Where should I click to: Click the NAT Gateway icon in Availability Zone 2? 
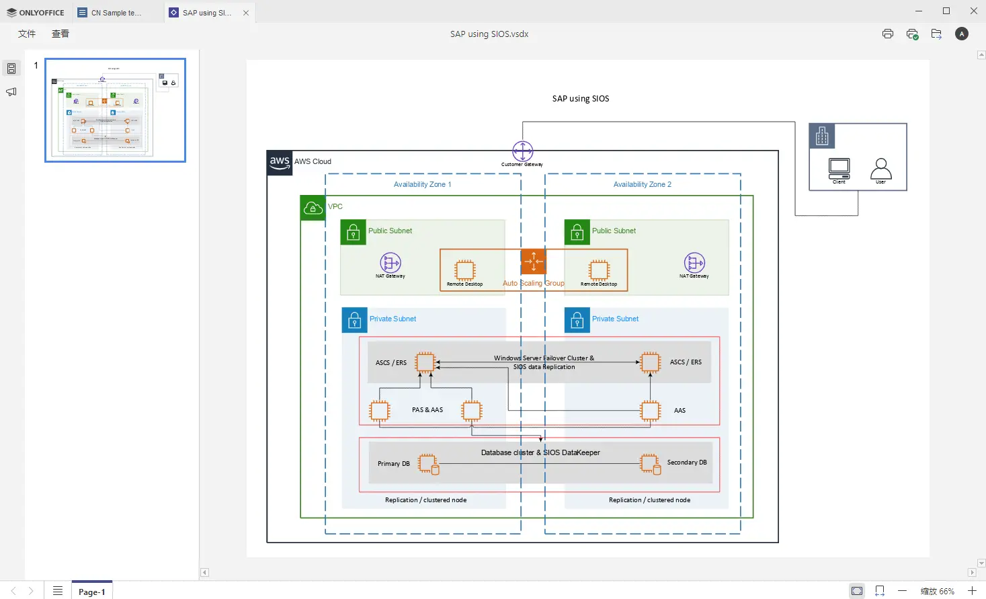click(x=694, y=262)
